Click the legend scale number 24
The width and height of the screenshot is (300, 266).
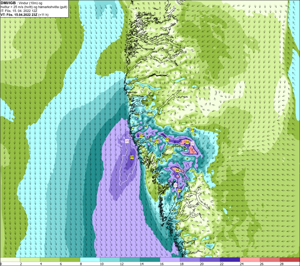pyautogui.click(x=241, y=264)
